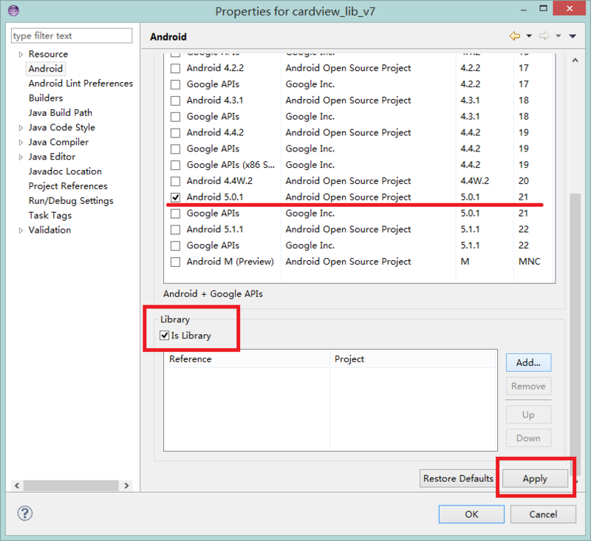
Task: Check the Android 4.4.2 target
Action: click(x=175, y=133)
